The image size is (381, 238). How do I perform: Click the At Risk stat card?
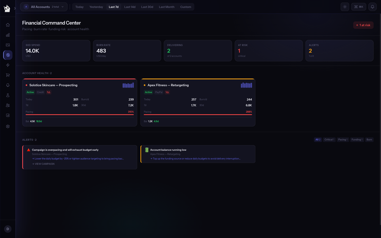[x=269, y=51]
